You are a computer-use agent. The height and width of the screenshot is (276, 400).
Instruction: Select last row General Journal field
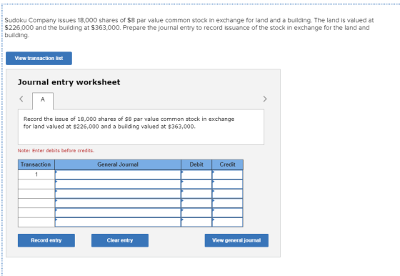[118, 222]
